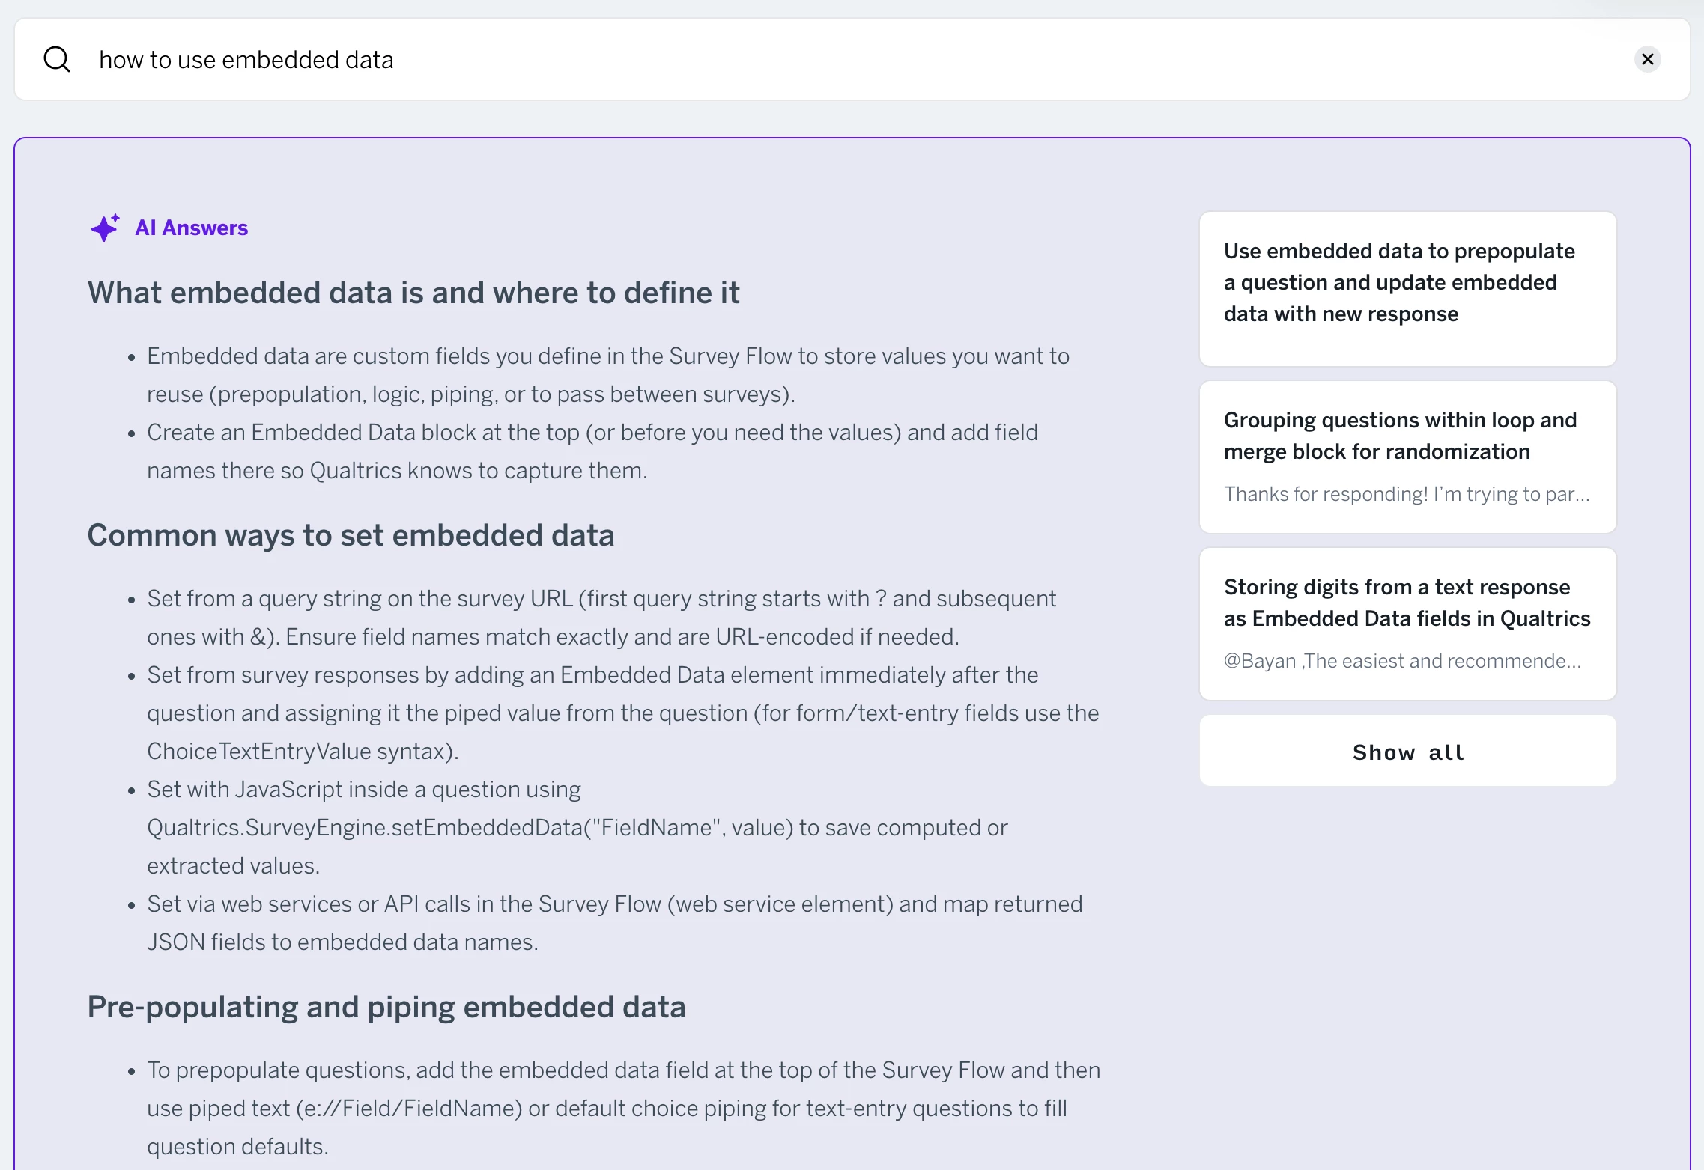Click the 'Thanks for responding!' snippet text
The image size is (1704, 1170).
1406,494
